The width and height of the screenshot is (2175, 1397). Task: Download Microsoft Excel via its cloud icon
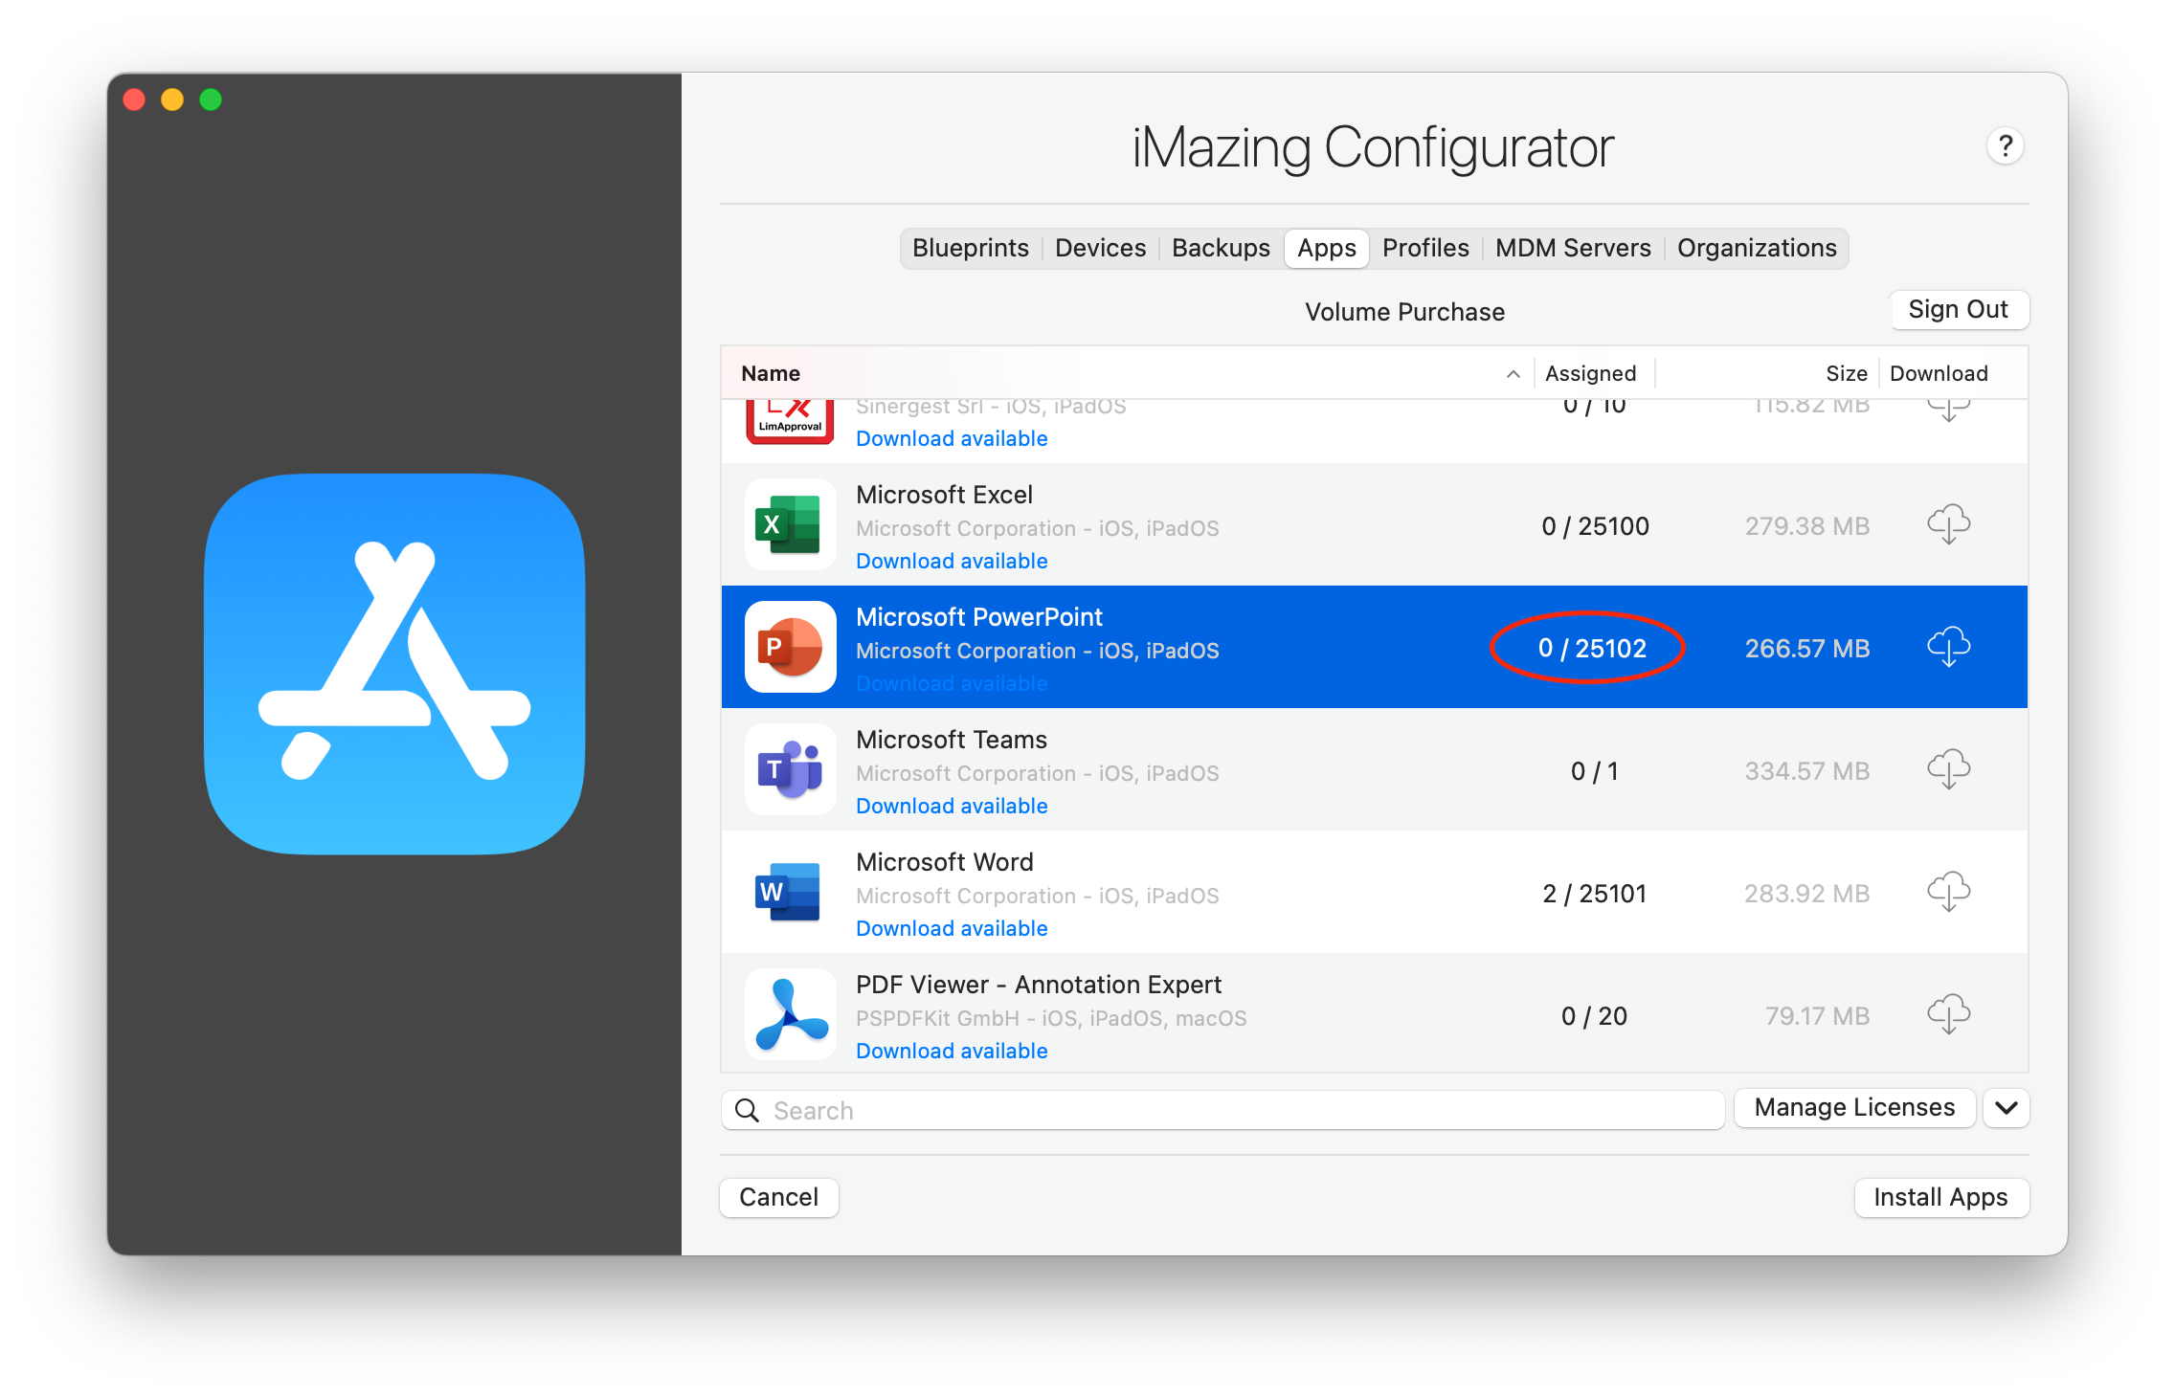(1948, 524)
